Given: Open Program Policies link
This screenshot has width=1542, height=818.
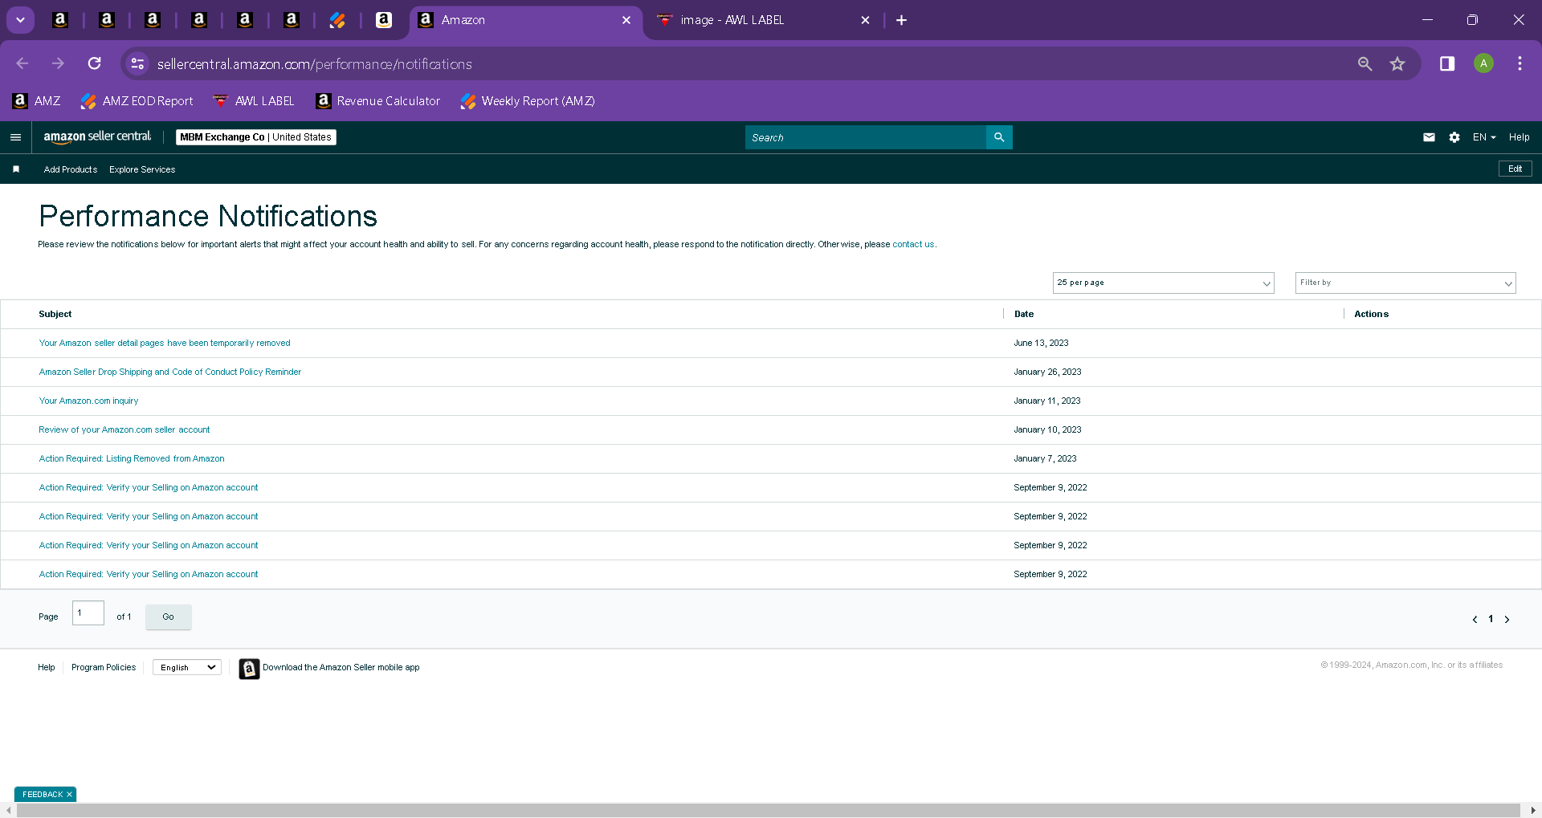Looking at the screenshot, I should click(104, 667).
